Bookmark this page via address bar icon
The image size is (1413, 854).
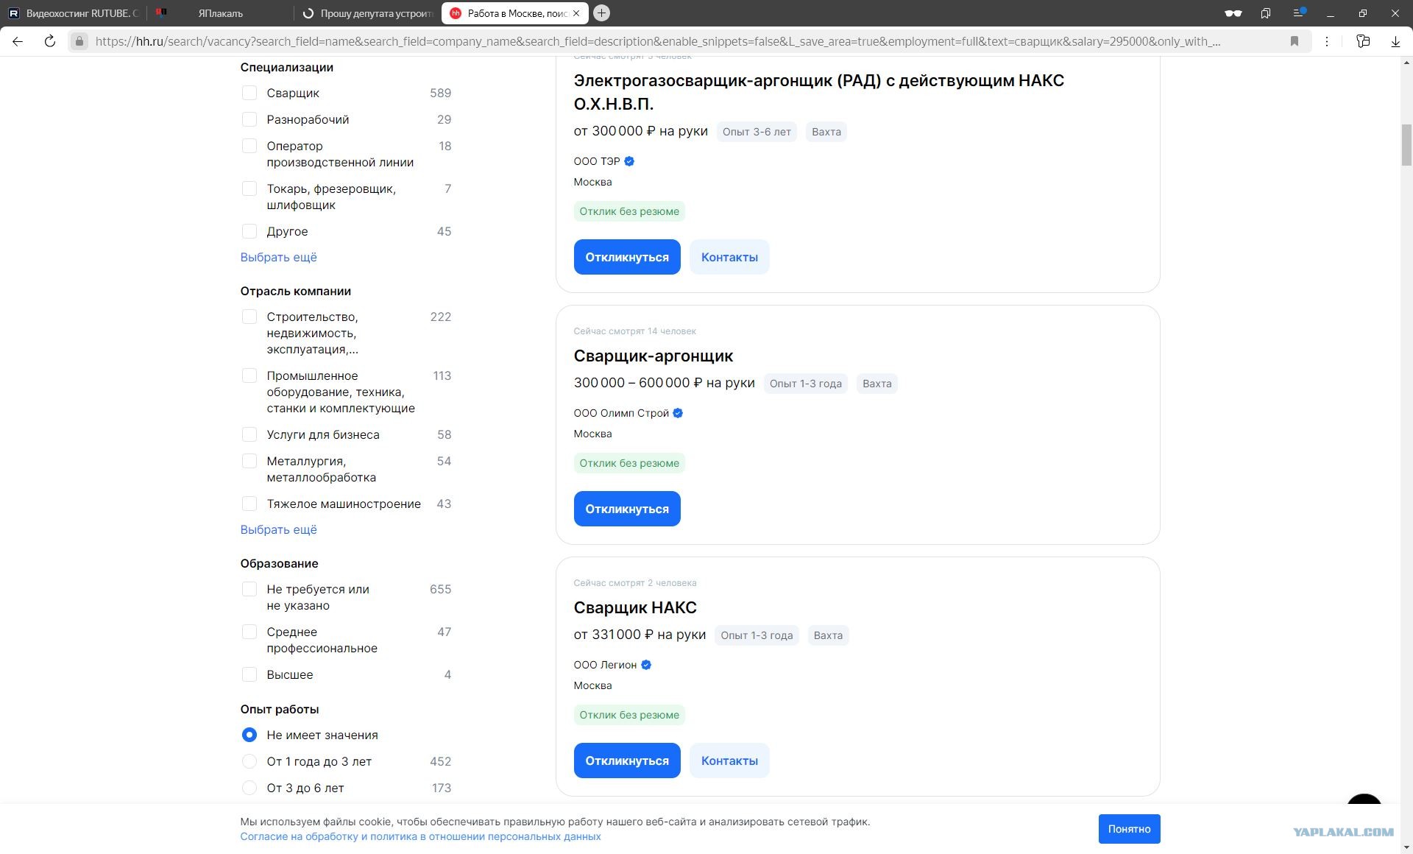coord(1295,41)
